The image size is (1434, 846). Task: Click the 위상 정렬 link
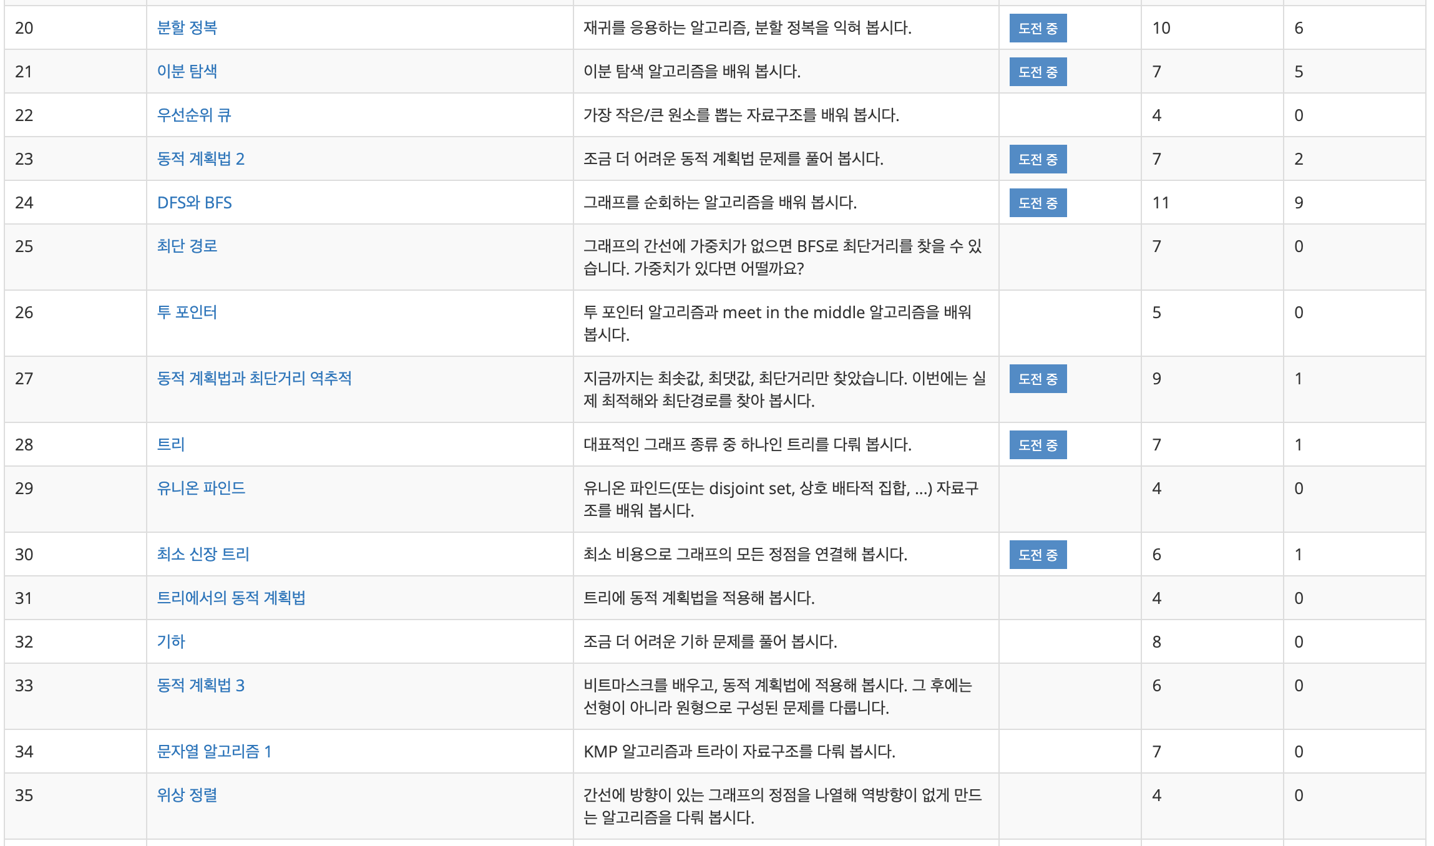[x=187, y=795]
